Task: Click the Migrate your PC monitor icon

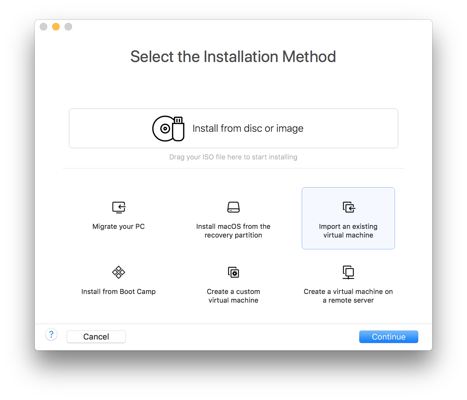Action: (118, 207)
